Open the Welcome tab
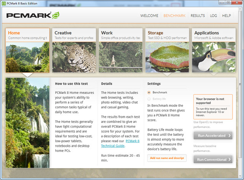 [149, 16]
